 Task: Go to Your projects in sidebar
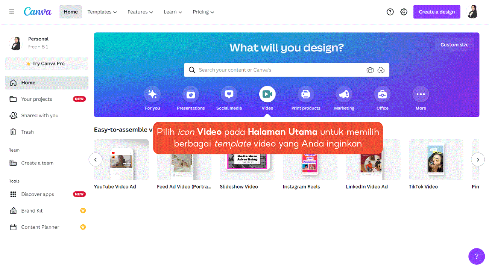click(x=36, y=99)
